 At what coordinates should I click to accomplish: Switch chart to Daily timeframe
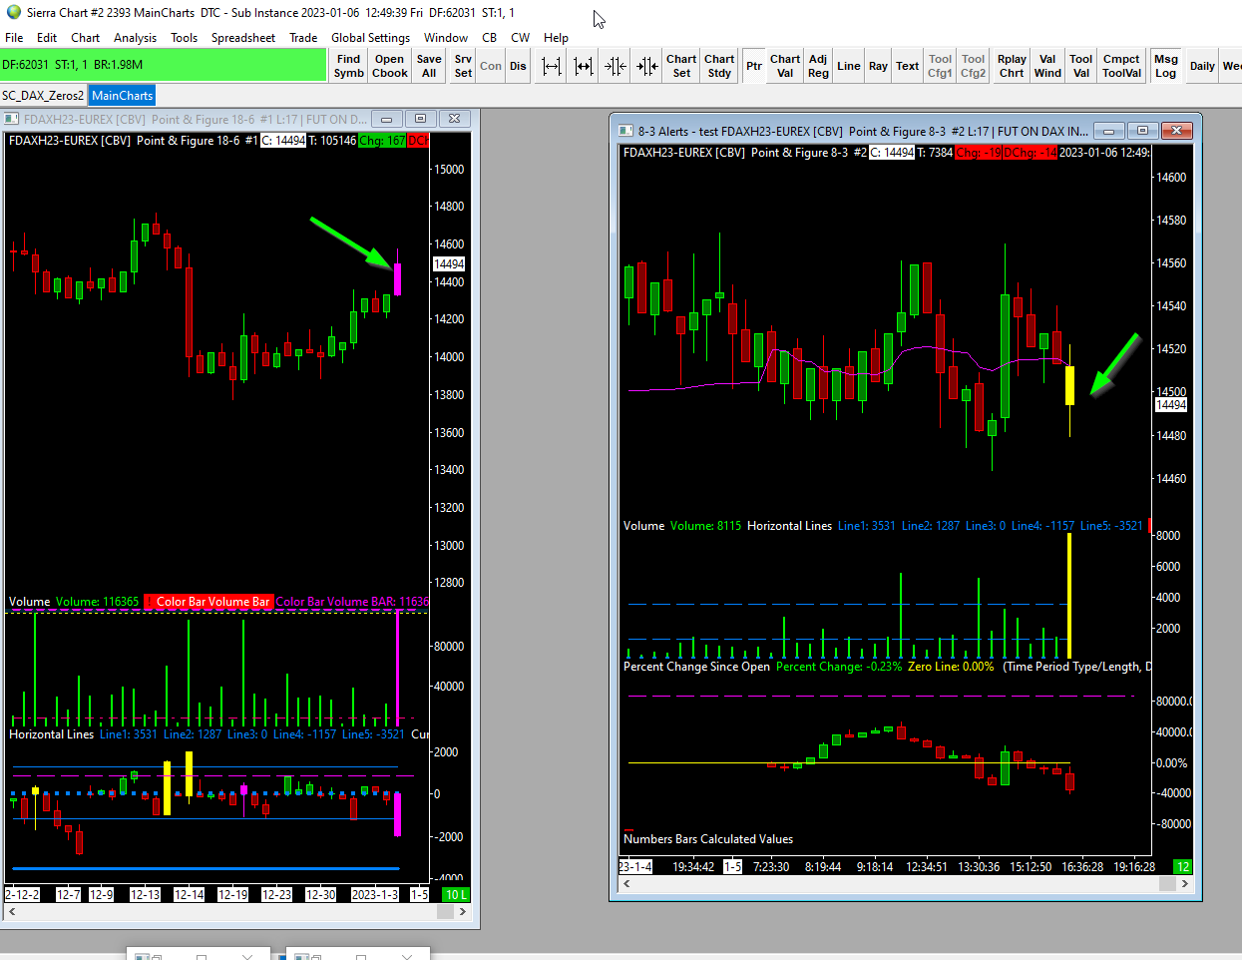tap(1202, 66)
